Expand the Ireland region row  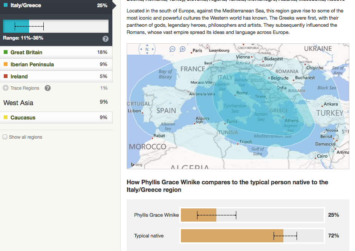tap(56, 77)
